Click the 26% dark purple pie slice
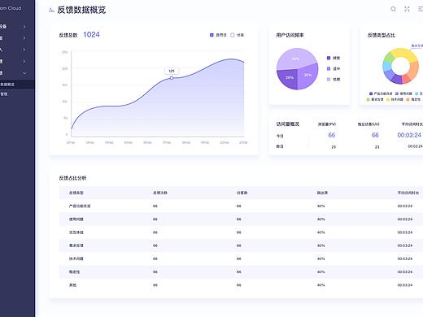 (x=289, y=78)
